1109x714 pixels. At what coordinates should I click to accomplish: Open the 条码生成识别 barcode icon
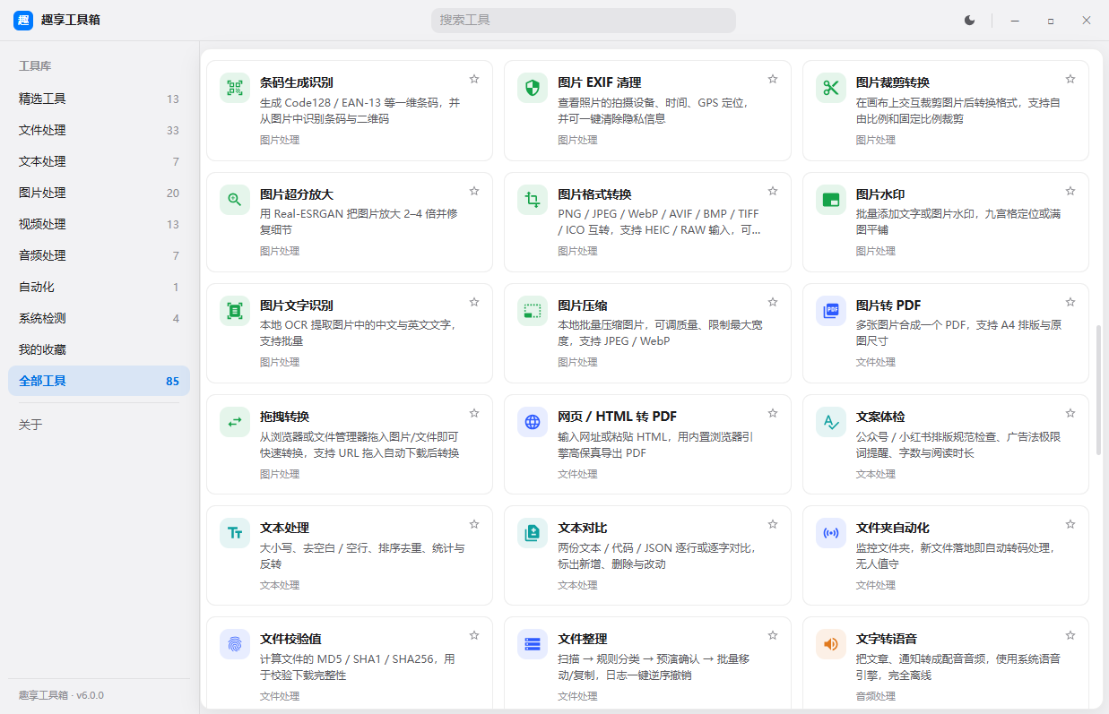click(235, 88)
